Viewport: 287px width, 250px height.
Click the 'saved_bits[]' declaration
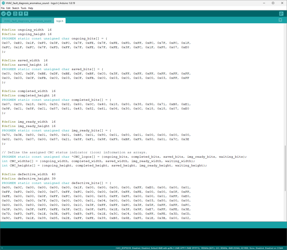[x=53, y=69]
